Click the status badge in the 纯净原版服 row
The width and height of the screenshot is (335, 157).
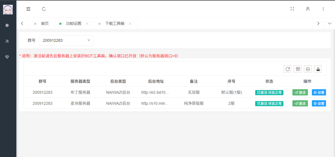click(269, 104)
